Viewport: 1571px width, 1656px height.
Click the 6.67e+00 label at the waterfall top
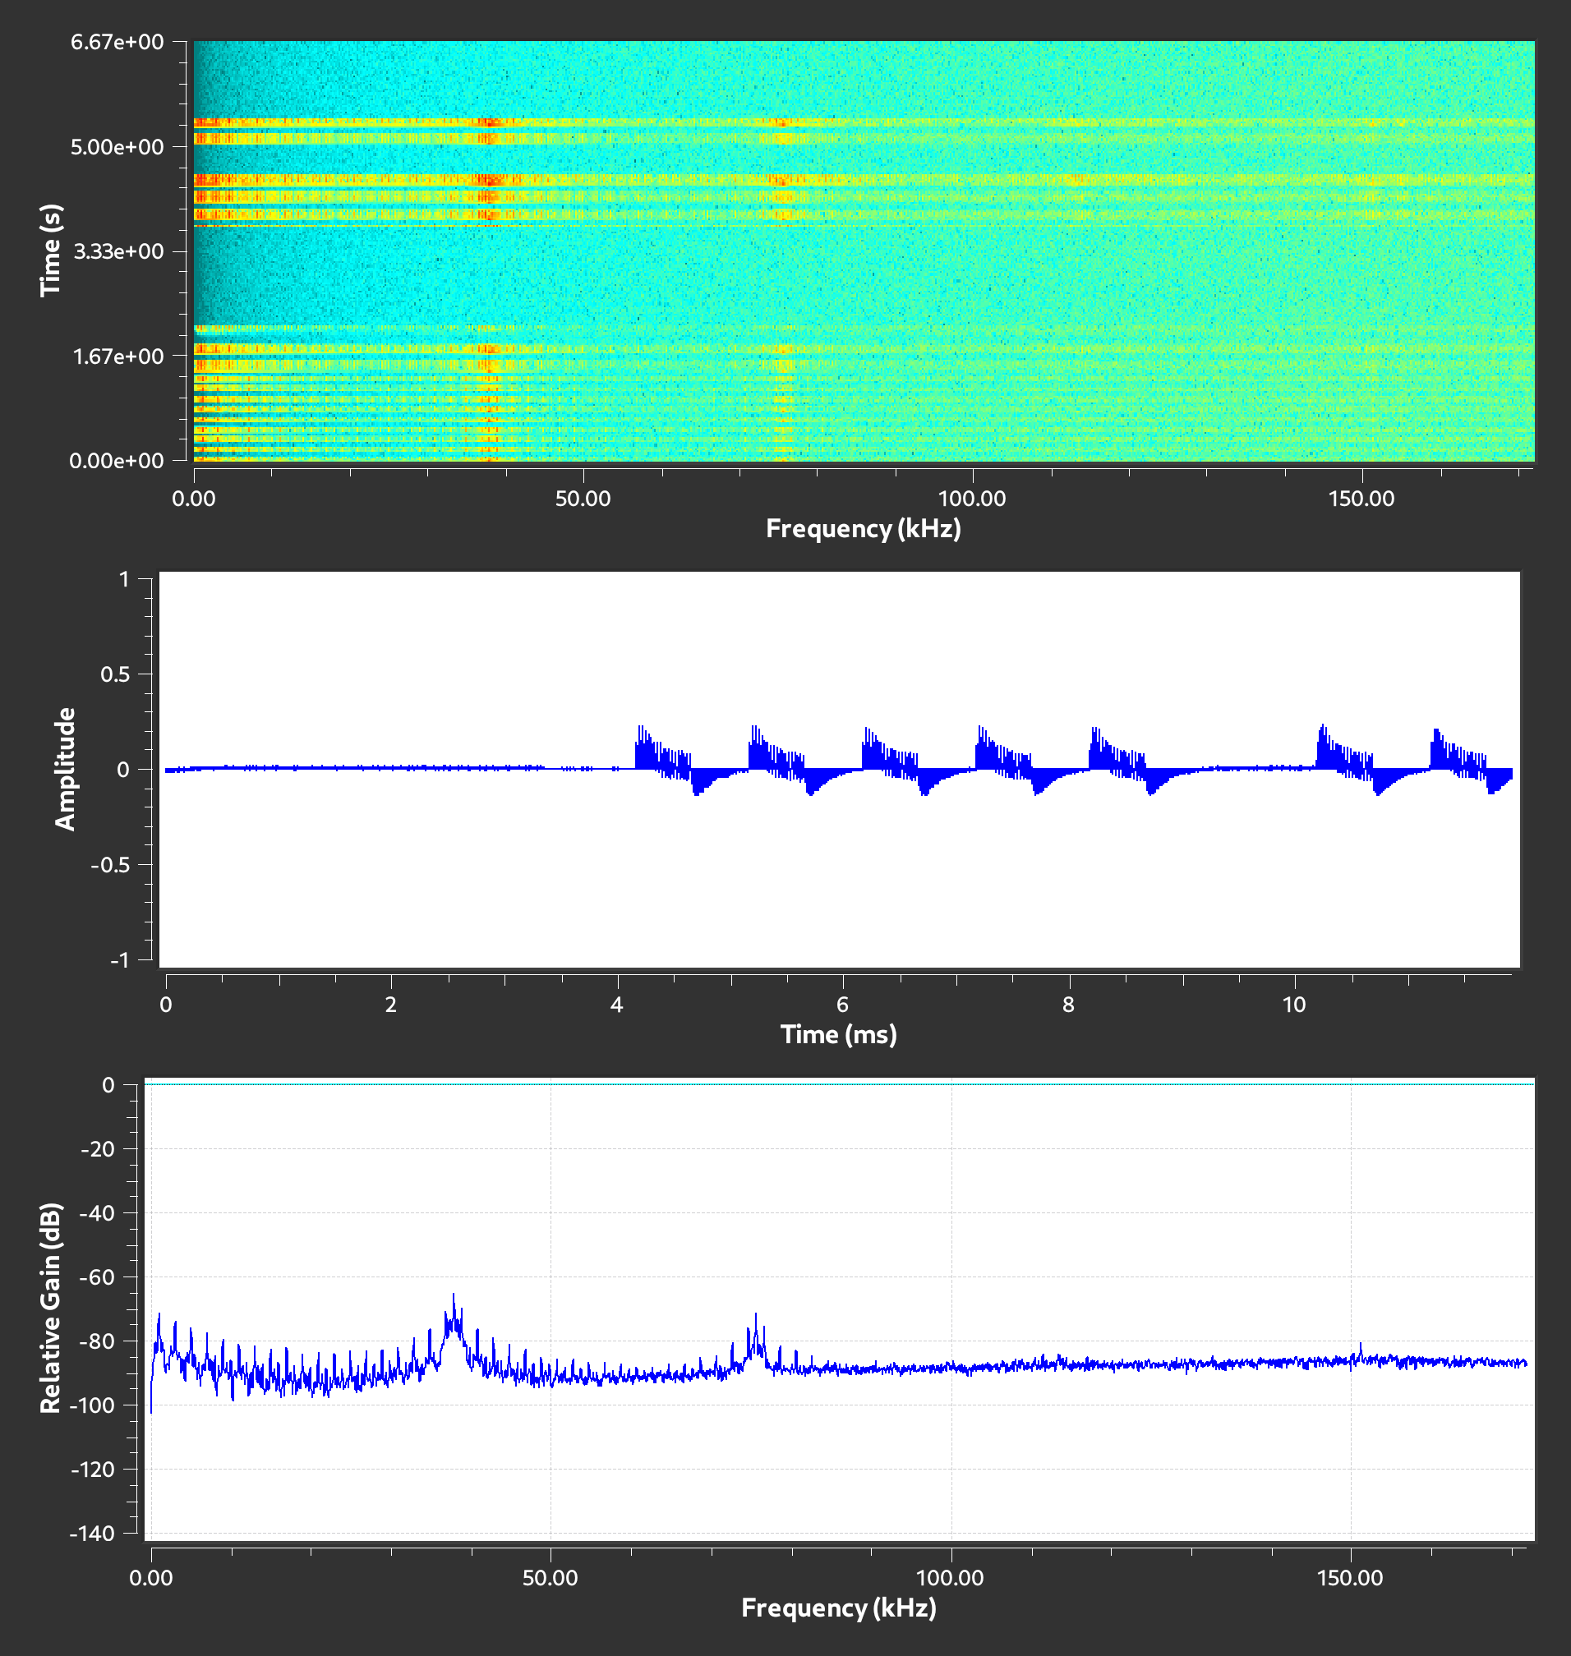click(x=117, y=43)
